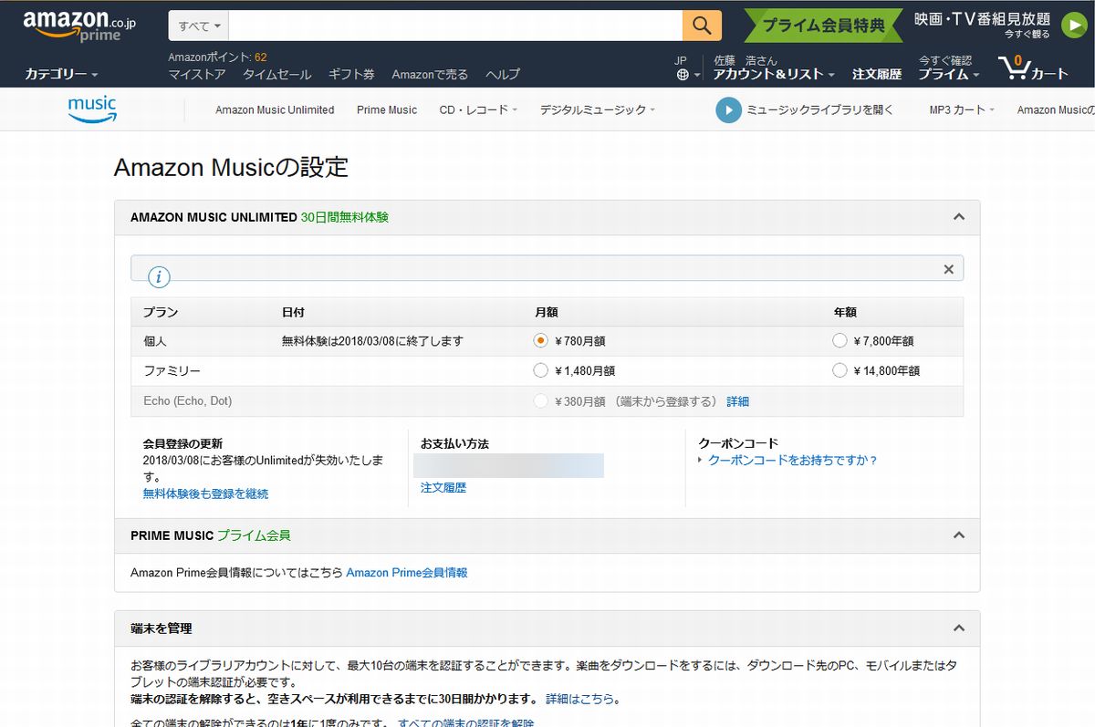Select family ¥14,800 yearly plan
The image size is (1095, 727).
click(x=839, y=370)
